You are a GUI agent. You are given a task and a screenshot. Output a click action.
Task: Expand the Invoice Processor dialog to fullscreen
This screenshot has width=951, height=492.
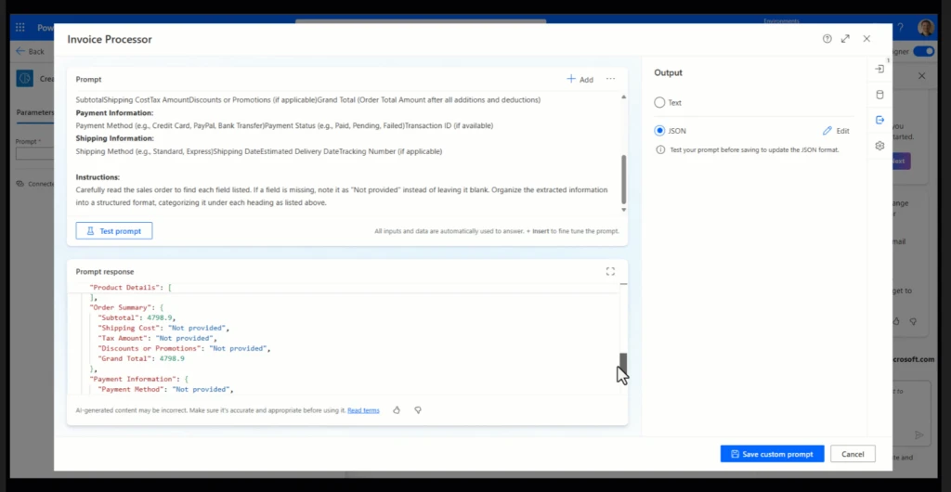845,39
